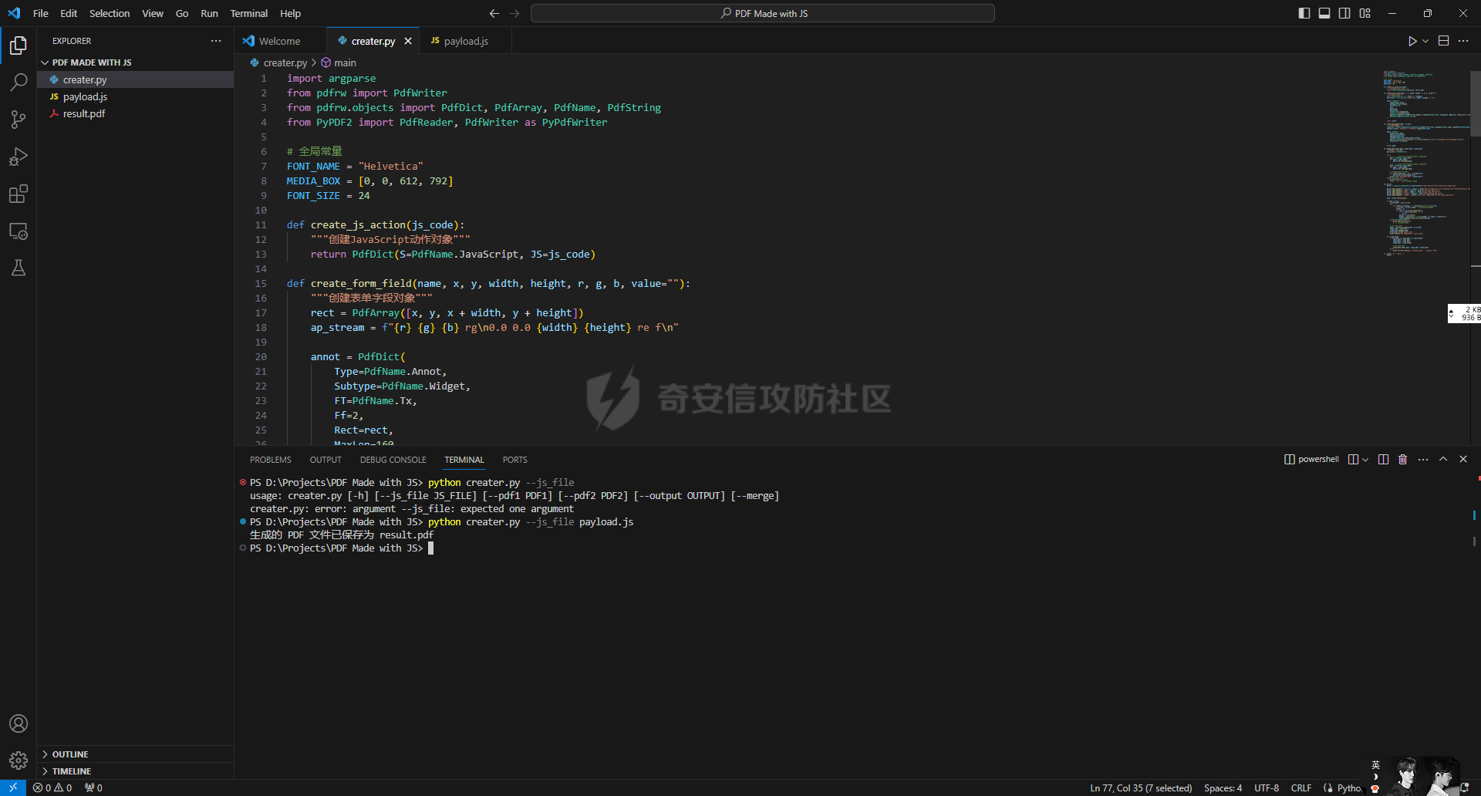The image size is (1481, 796).
Task: Toggle Primary Side Bar visibility
Action: coord(1304,13)
